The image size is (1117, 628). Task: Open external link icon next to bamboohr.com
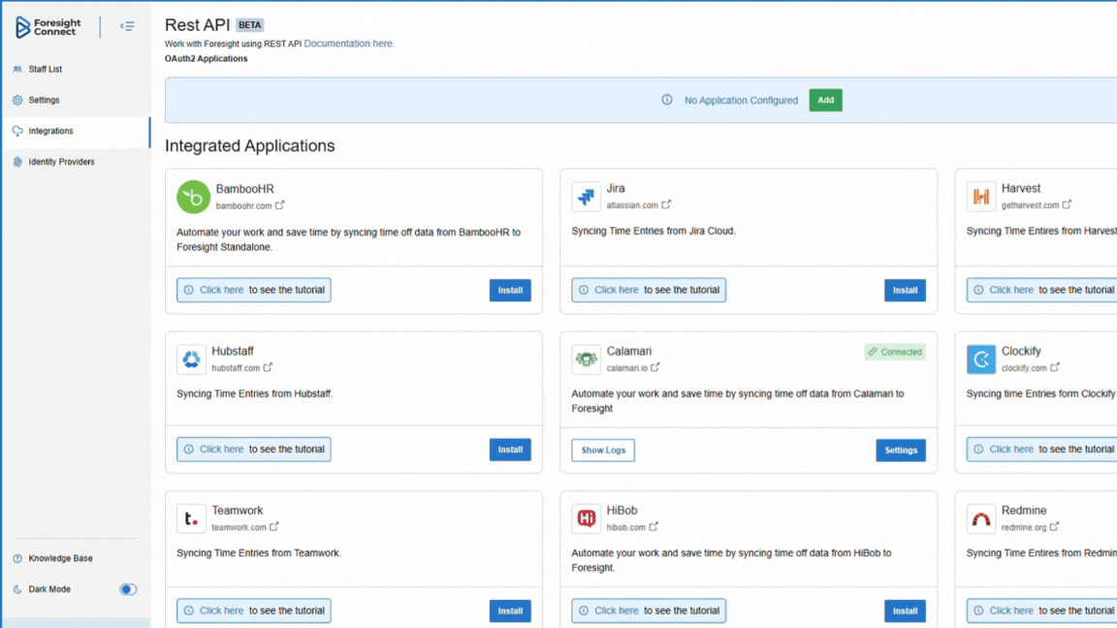click(x=280, y=205)
